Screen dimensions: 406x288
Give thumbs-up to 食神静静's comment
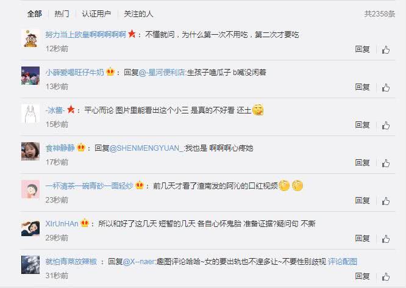(386, 164)
